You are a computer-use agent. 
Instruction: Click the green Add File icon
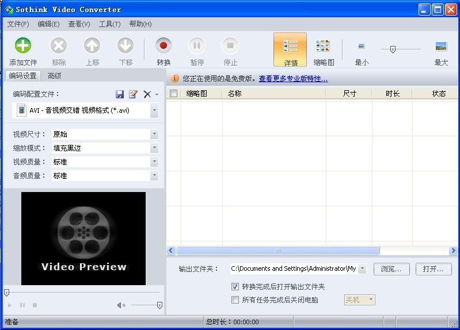pos(23,46)
